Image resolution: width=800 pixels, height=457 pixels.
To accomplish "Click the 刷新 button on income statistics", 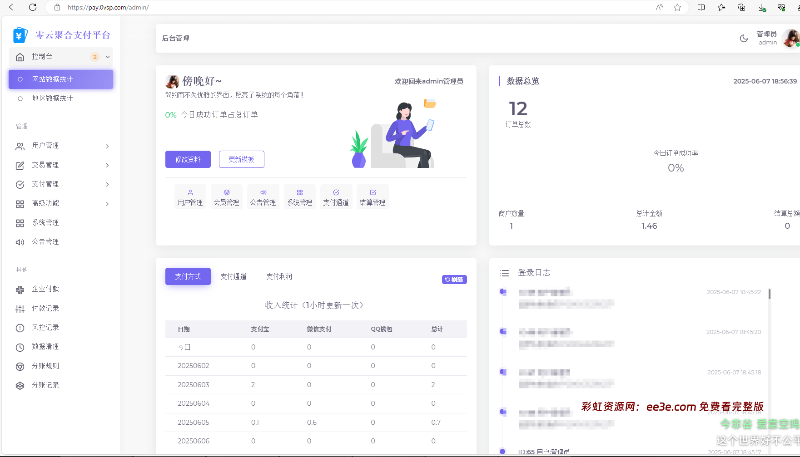I will coord(454,280).
